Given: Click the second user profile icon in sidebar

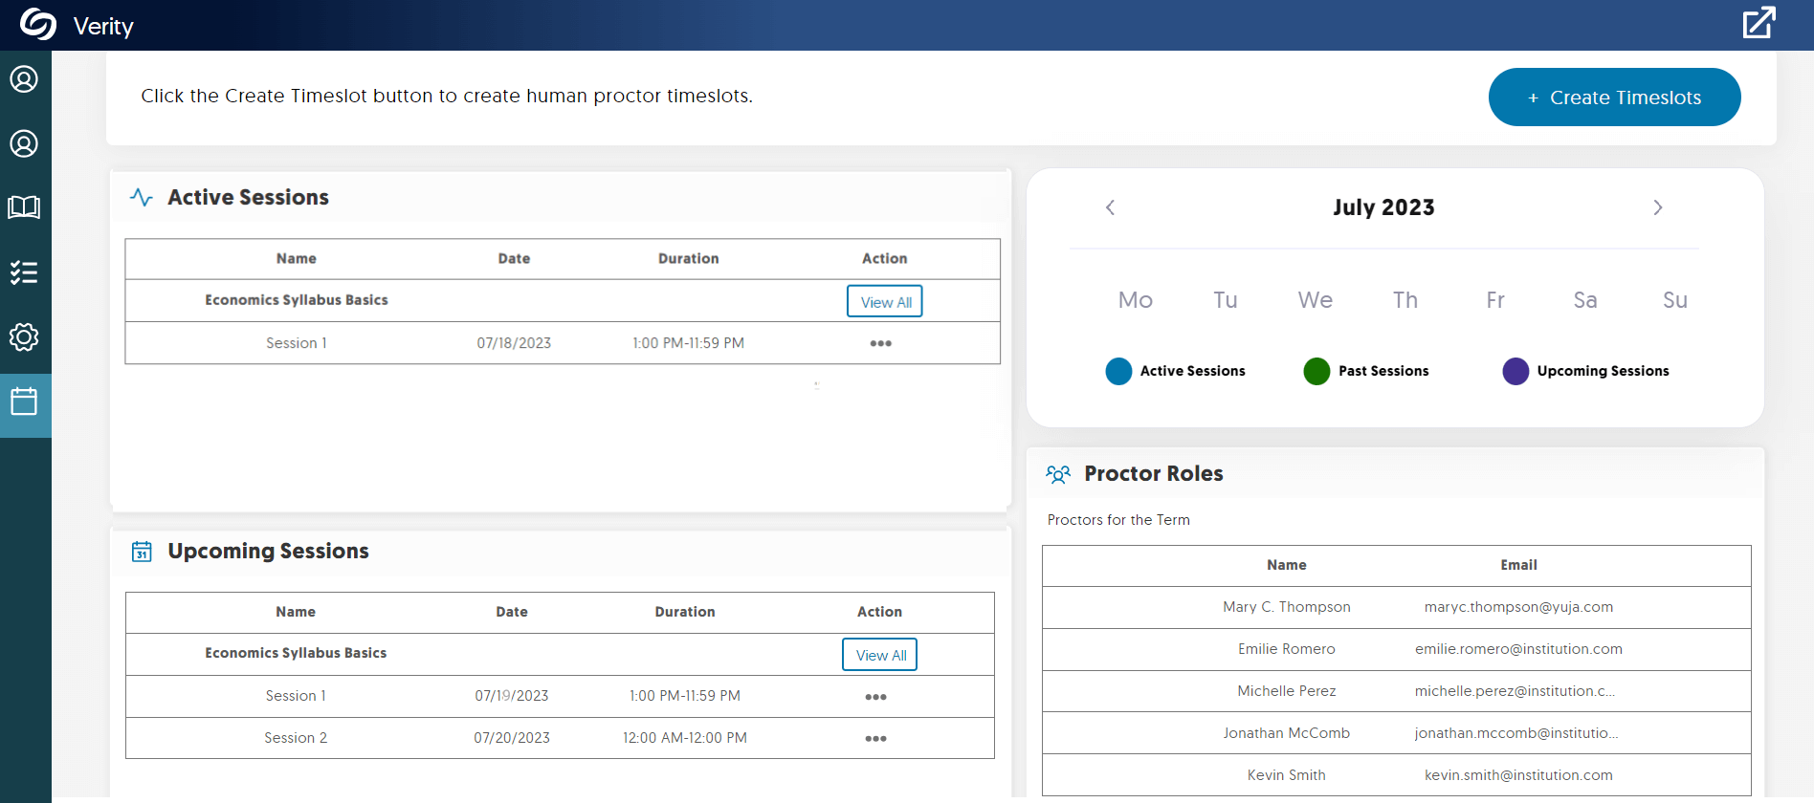Looking at the screenshot, I should tap(24, 143).
